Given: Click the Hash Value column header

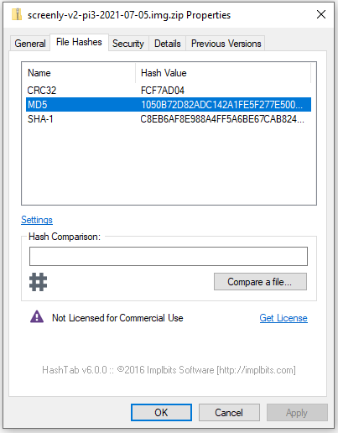Looking at the screenshot, I should (223, 73).
